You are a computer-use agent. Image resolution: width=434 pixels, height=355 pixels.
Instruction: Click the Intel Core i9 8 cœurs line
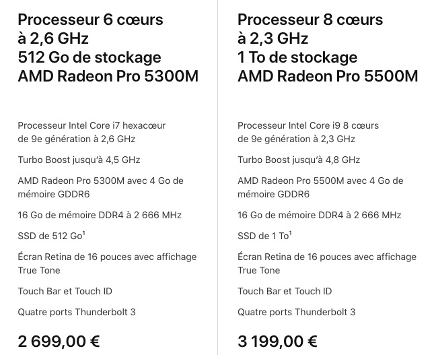click(308, 125)
